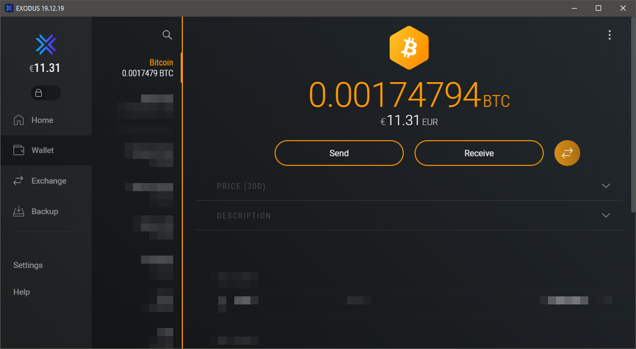Click the Home house icon
Image resolution: width=636 pixels, height=349 pixels.
point(19,120)
